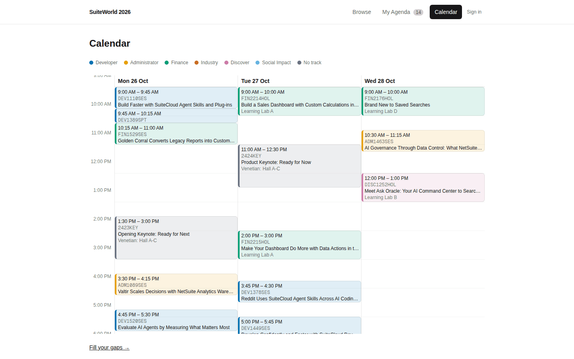Open AI Governance Through Data Control session
Screen dimensions: 574x359
click(x=423, y=141)
